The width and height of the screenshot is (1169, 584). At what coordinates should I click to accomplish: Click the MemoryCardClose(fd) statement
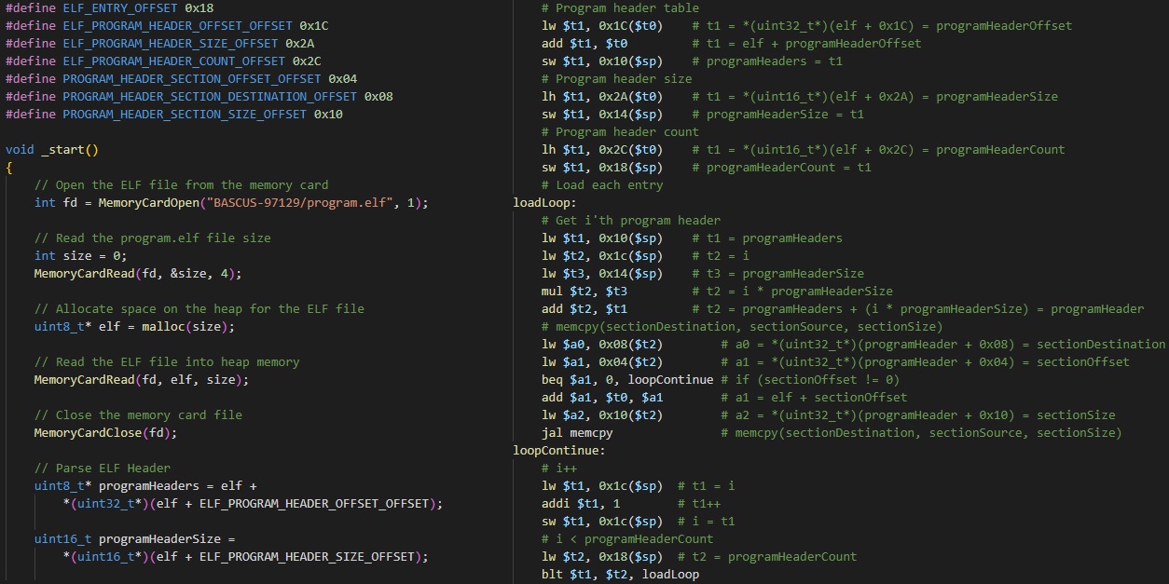[x=105, y=432]
